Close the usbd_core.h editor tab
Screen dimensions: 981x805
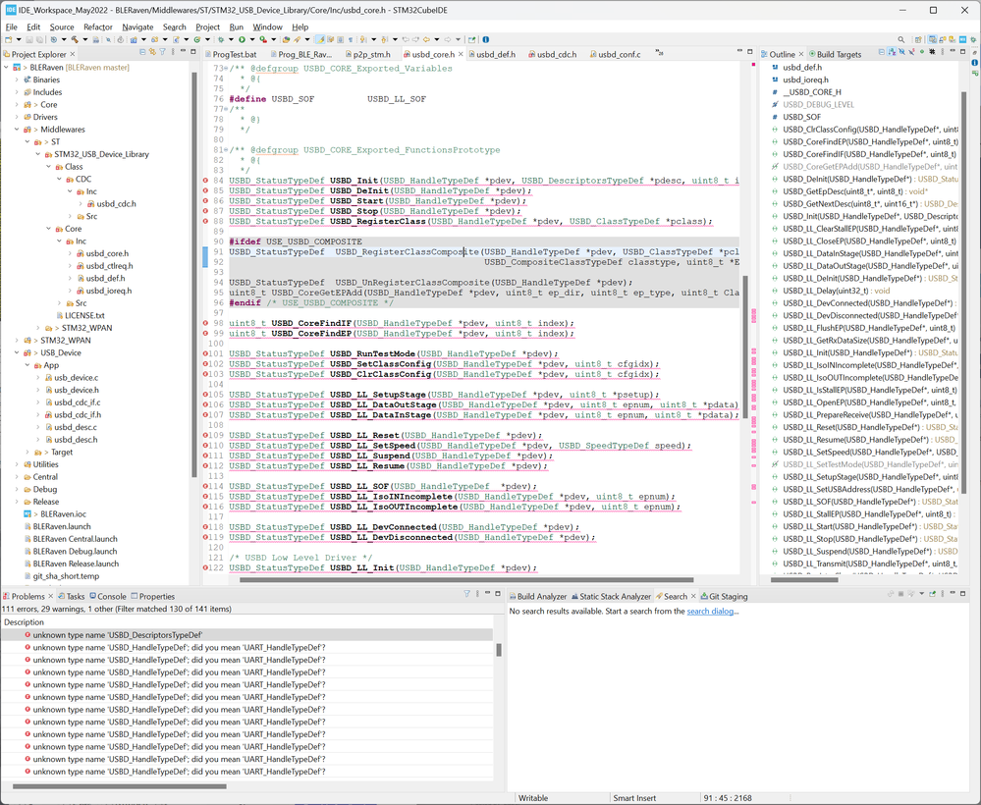[462, 54]
